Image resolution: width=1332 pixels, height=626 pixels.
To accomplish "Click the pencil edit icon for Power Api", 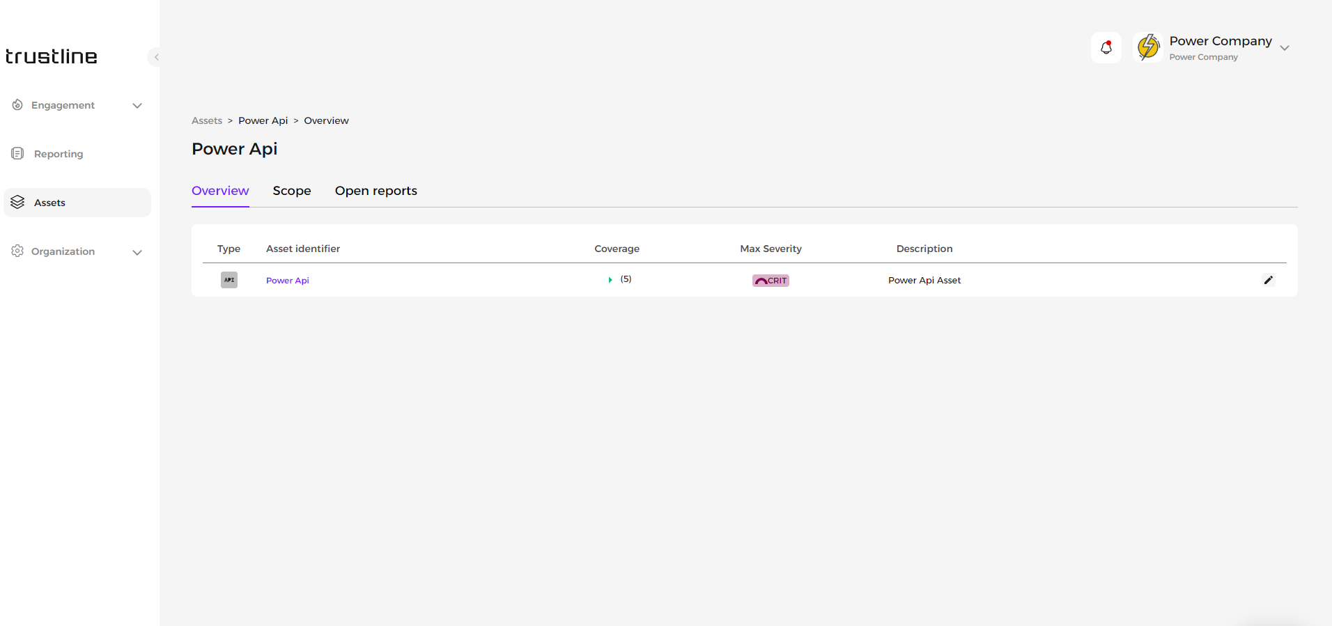I will [x=1268, y=280].
